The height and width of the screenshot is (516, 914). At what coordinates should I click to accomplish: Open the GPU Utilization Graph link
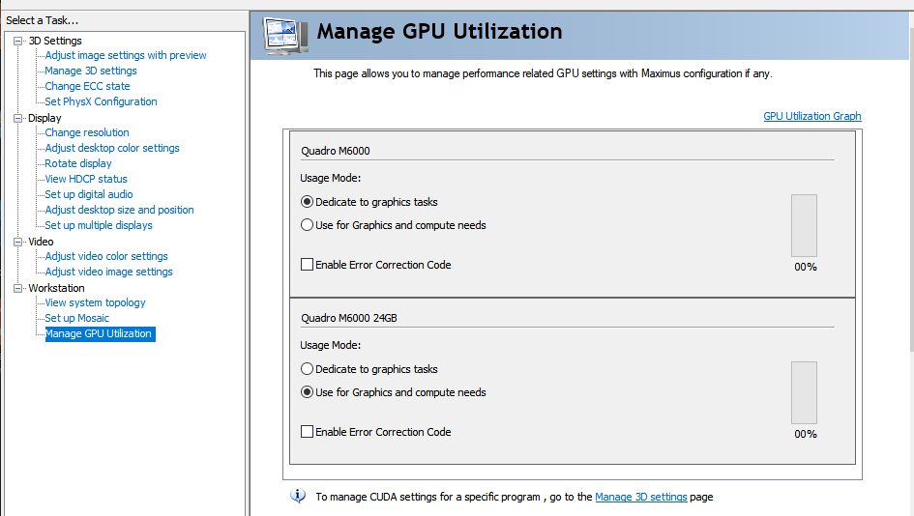[811, 116]
